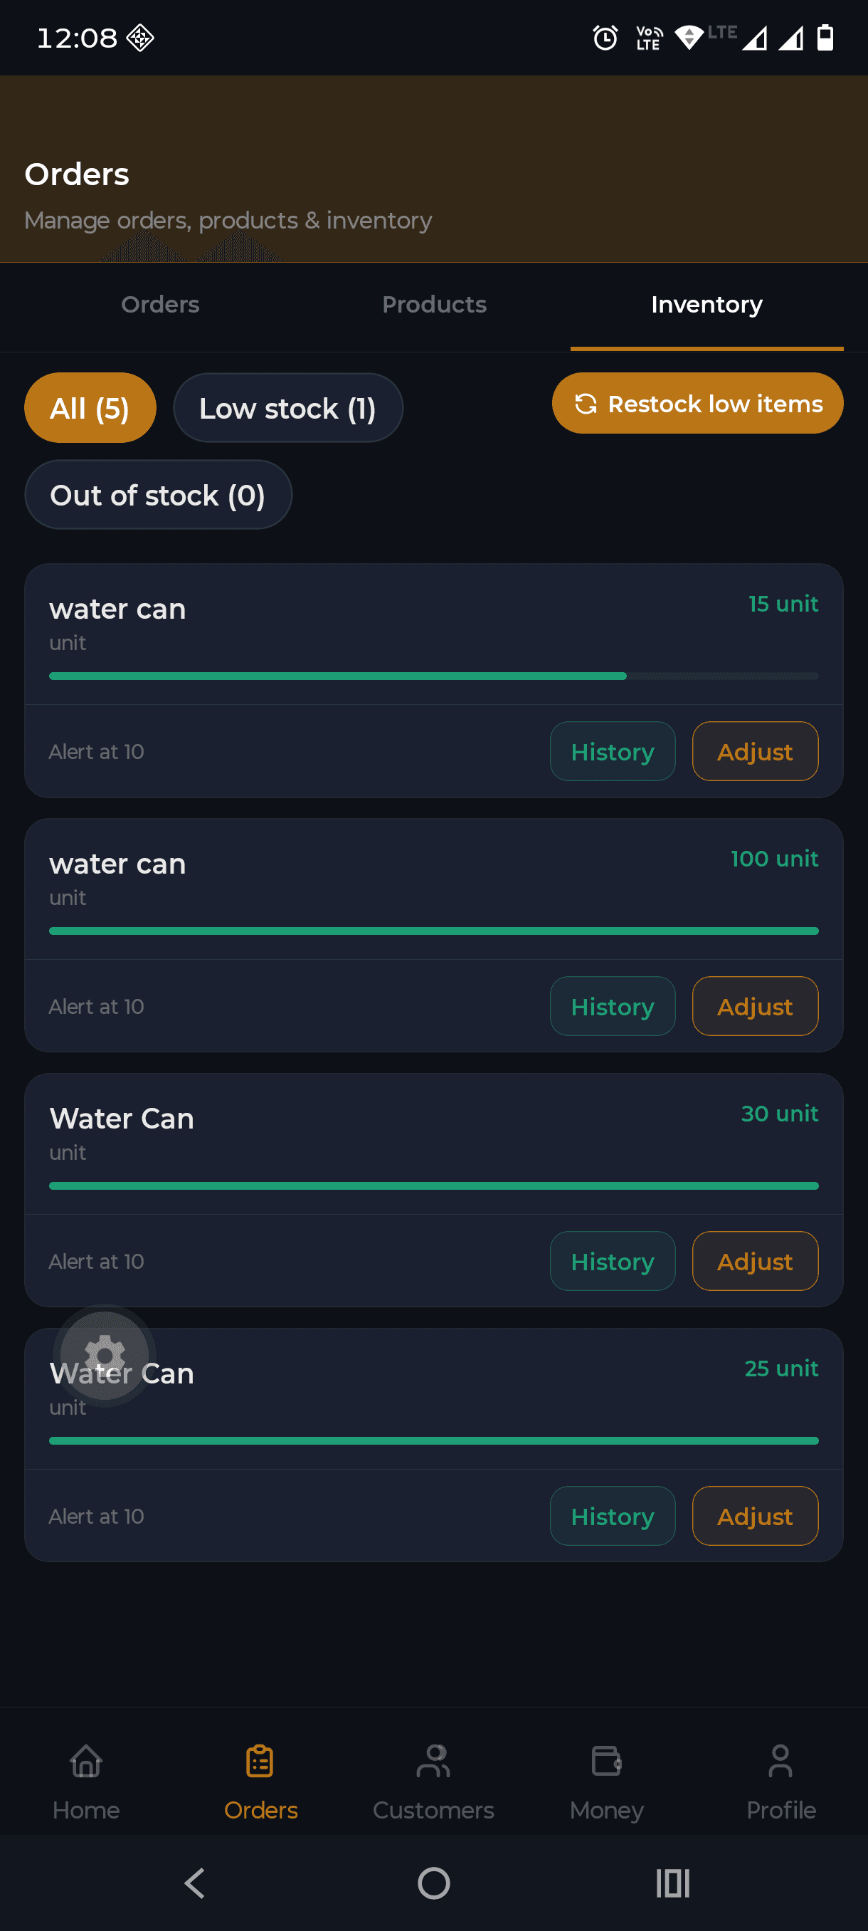Open the Android recent apps icon

(x=672, y=1883)
